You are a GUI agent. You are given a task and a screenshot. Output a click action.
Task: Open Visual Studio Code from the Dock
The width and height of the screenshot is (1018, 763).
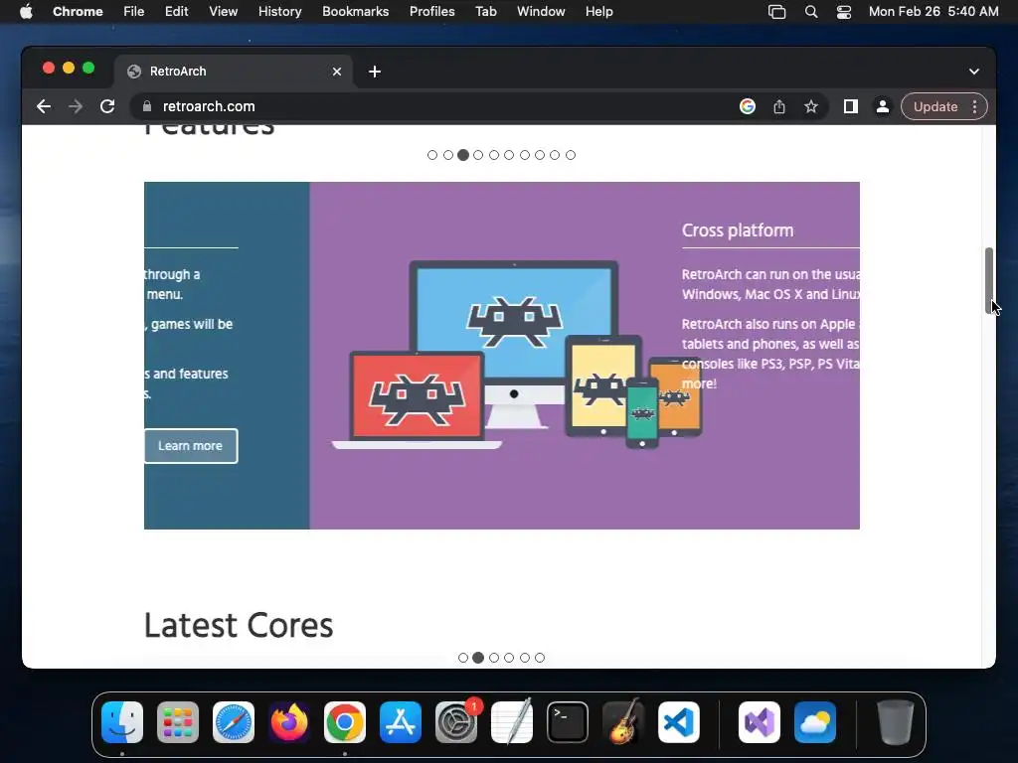679,722
